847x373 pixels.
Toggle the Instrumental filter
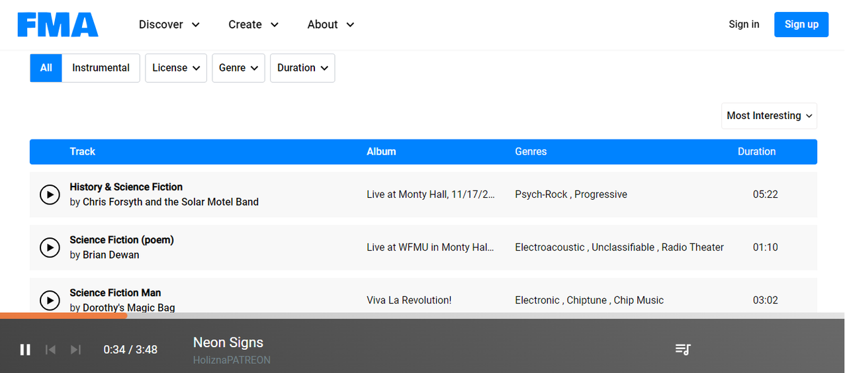coord(101,68)
